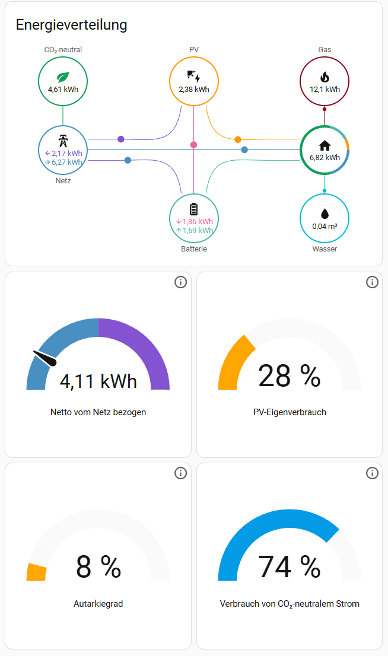Select the Batterie battery icon
Viewport: 388px width, 656px height.
click(x=194, y=209)
